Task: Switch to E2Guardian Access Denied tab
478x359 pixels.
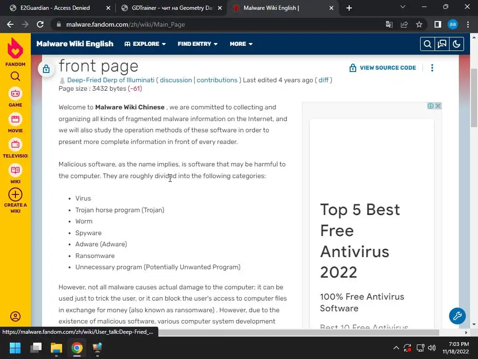Action: pyautogui.click(x=55, y=8)
